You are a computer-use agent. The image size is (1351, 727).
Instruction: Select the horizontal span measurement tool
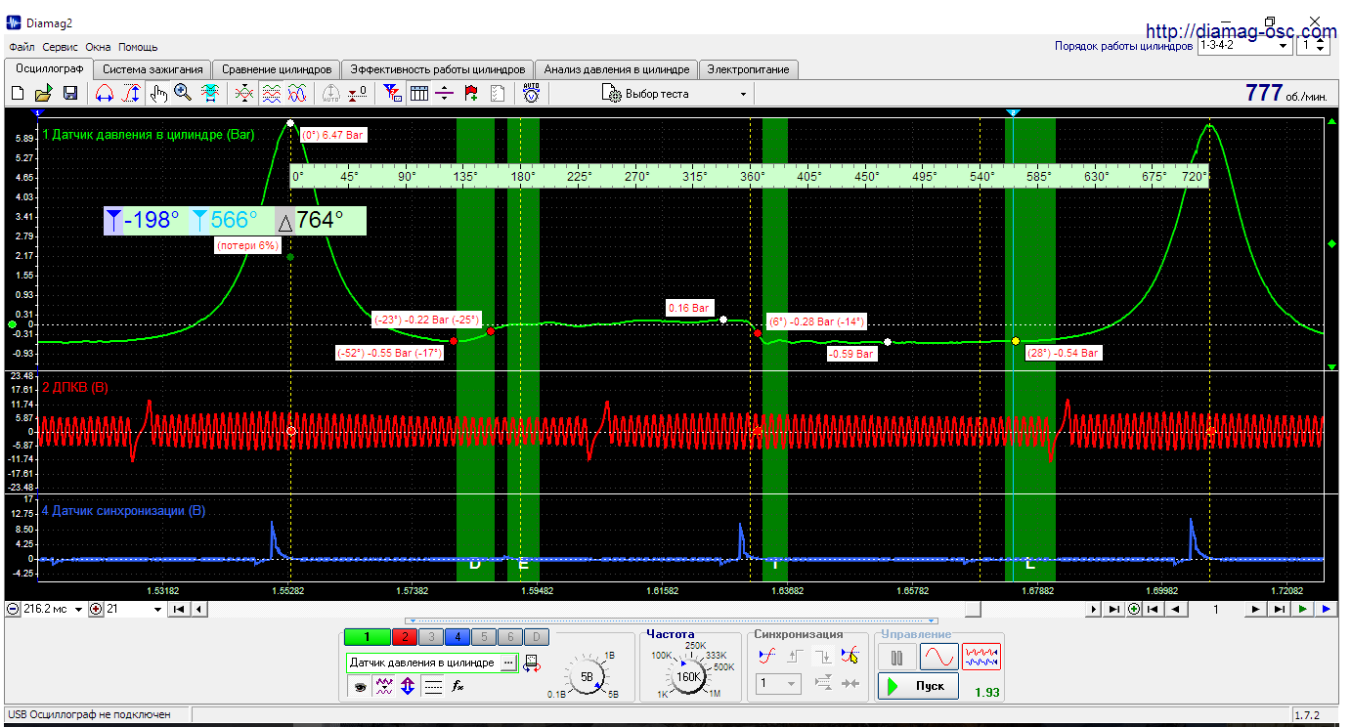tap(104, 94)
